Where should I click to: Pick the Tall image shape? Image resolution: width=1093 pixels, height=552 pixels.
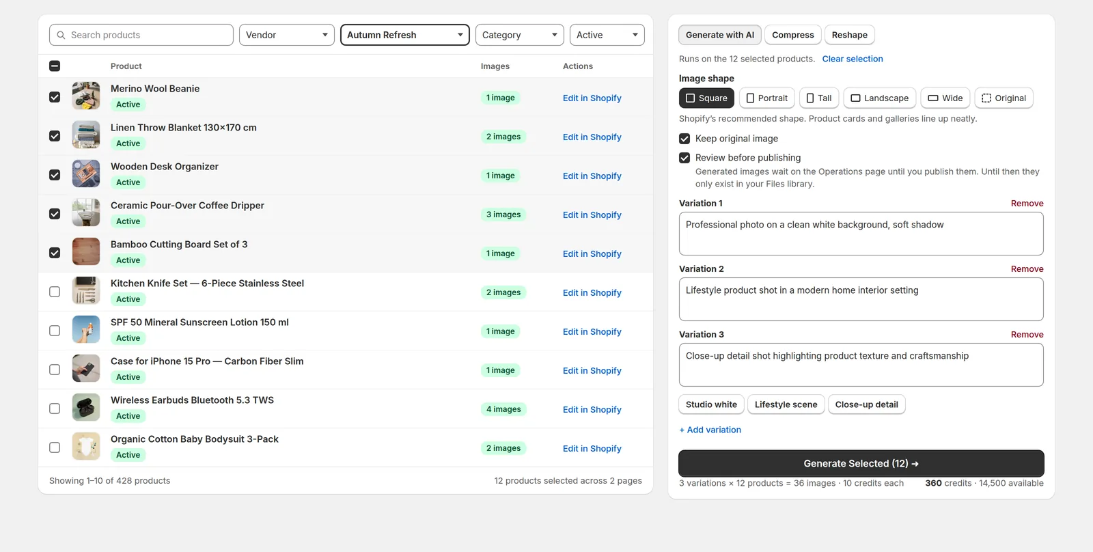click(x=818, y=98)
